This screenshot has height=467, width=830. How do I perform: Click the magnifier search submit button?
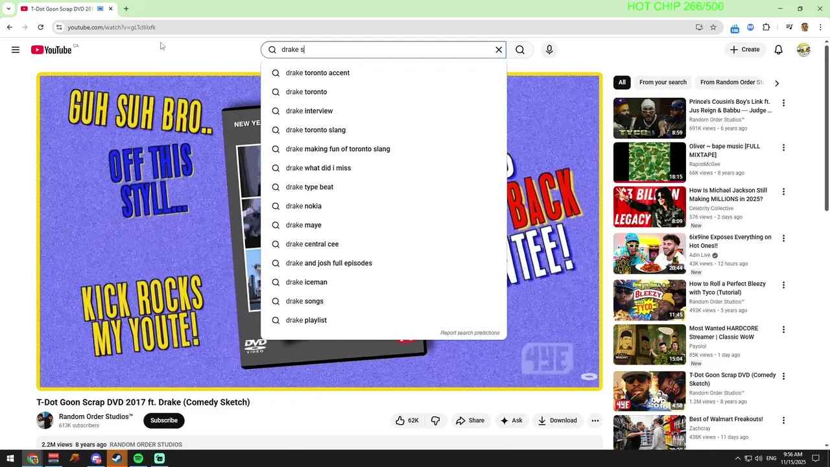[x=520, y=50]
